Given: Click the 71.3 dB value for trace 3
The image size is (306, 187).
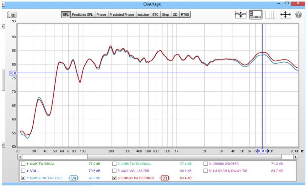Looking at the screenshot, I should click(277, 164).
